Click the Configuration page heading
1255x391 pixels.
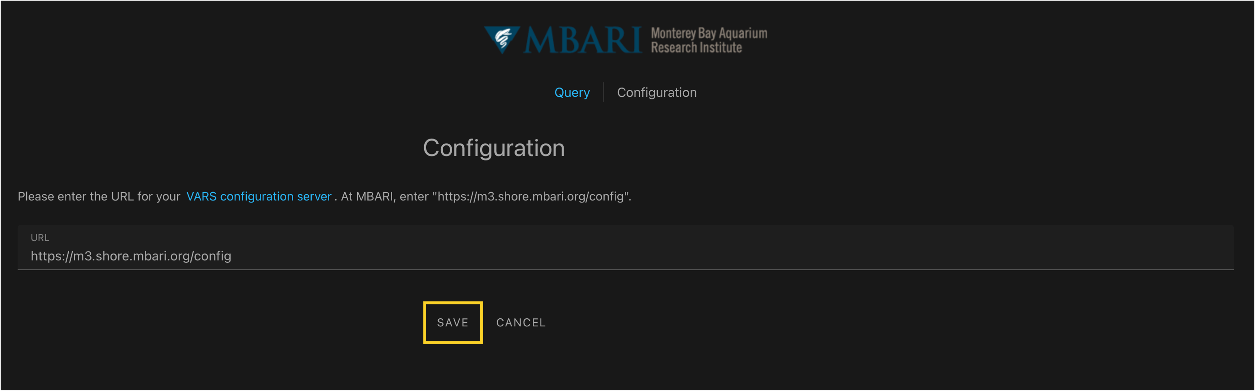click(494, 148)
